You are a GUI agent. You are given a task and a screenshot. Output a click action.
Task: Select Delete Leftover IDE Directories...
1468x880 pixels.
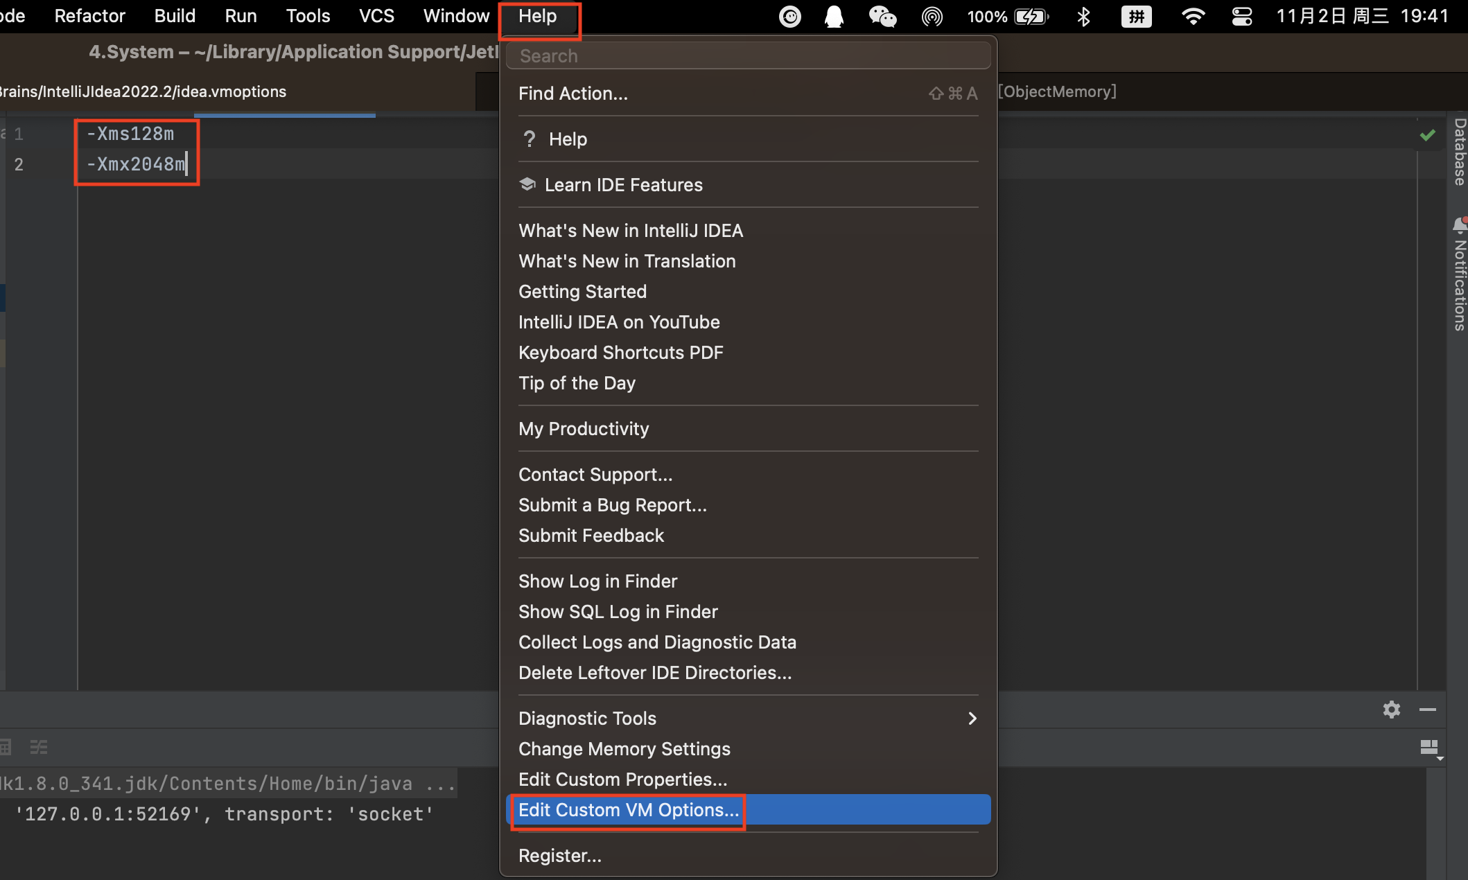tap(748, 673)
